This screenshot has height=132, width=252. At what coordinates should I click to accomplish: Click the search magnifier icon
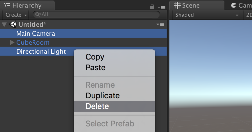click(x=38, y=14)
